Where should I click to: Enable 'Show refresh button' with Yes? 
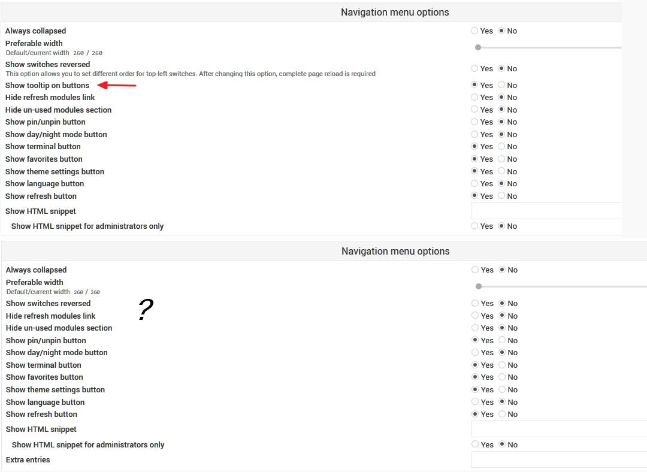point(474,196)
